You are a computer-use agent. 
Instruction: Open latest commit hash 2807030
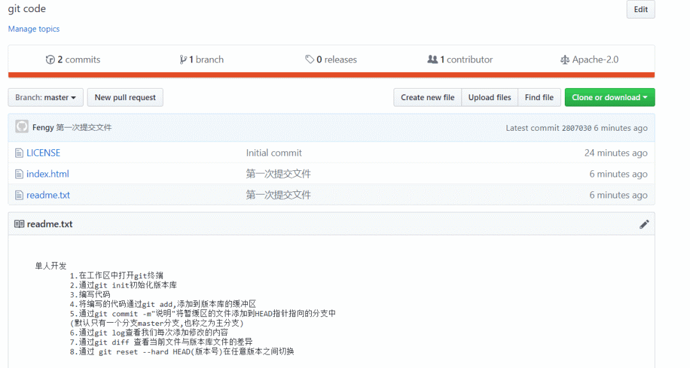point(576,128)
